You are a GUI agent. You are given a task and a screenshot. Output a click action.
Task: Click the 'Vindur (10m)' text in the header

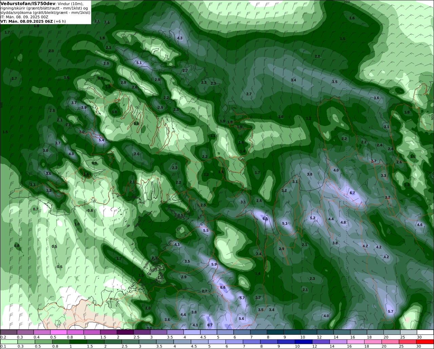coord(71,4)
